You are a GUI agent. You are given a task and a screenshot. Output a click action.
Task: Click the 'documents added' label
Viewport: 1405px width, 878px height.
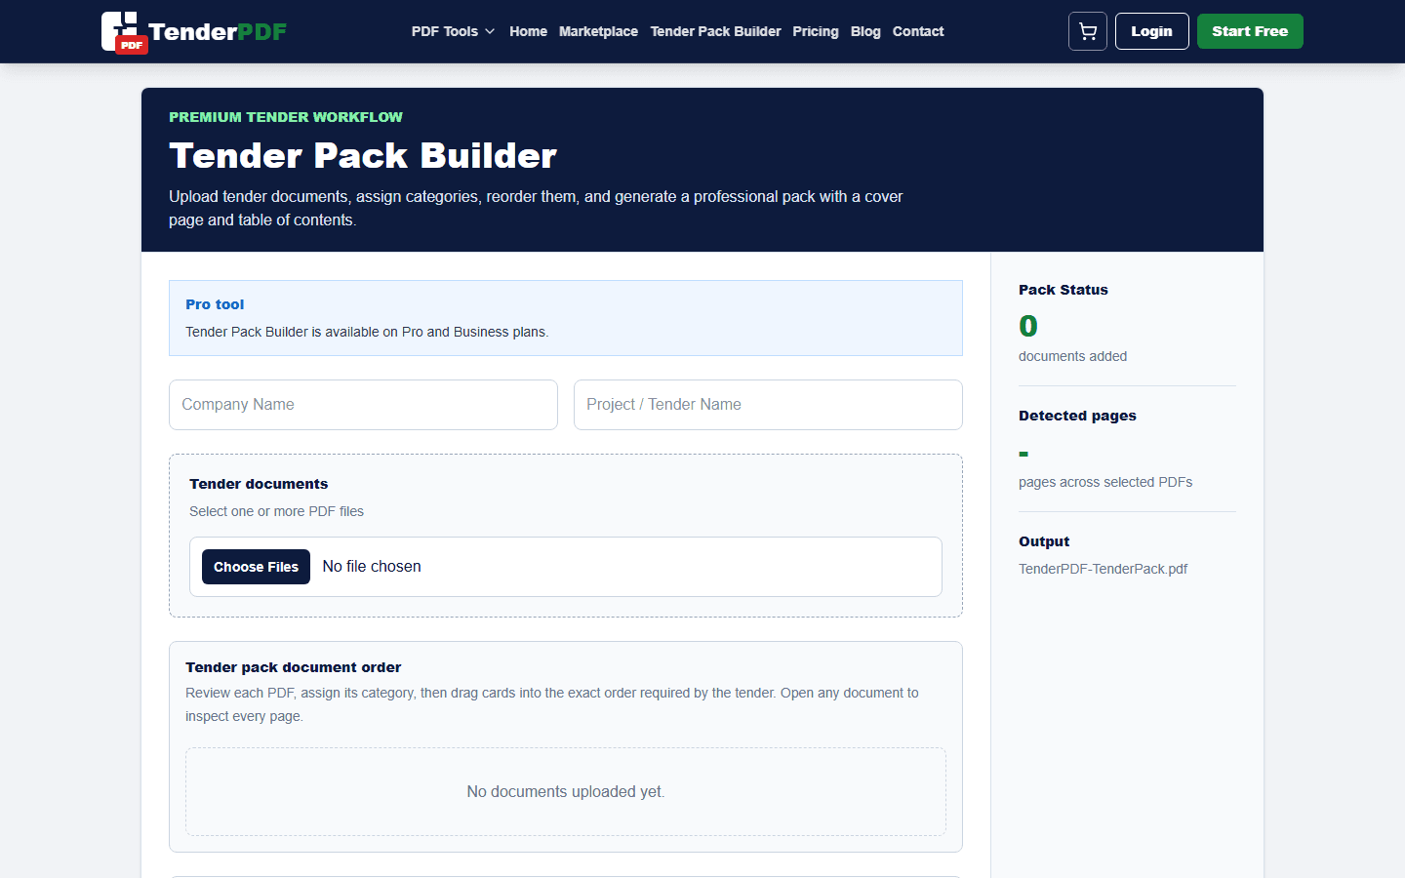1072,356
